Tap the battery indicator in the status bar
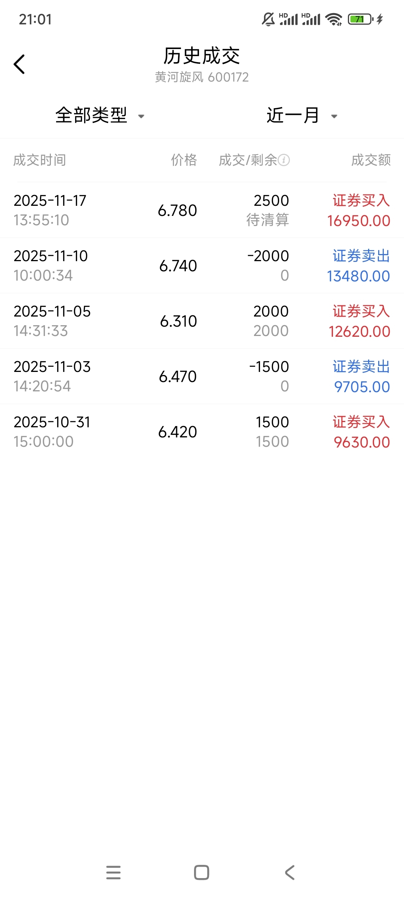Screen dimensions: 404x898 360,19
